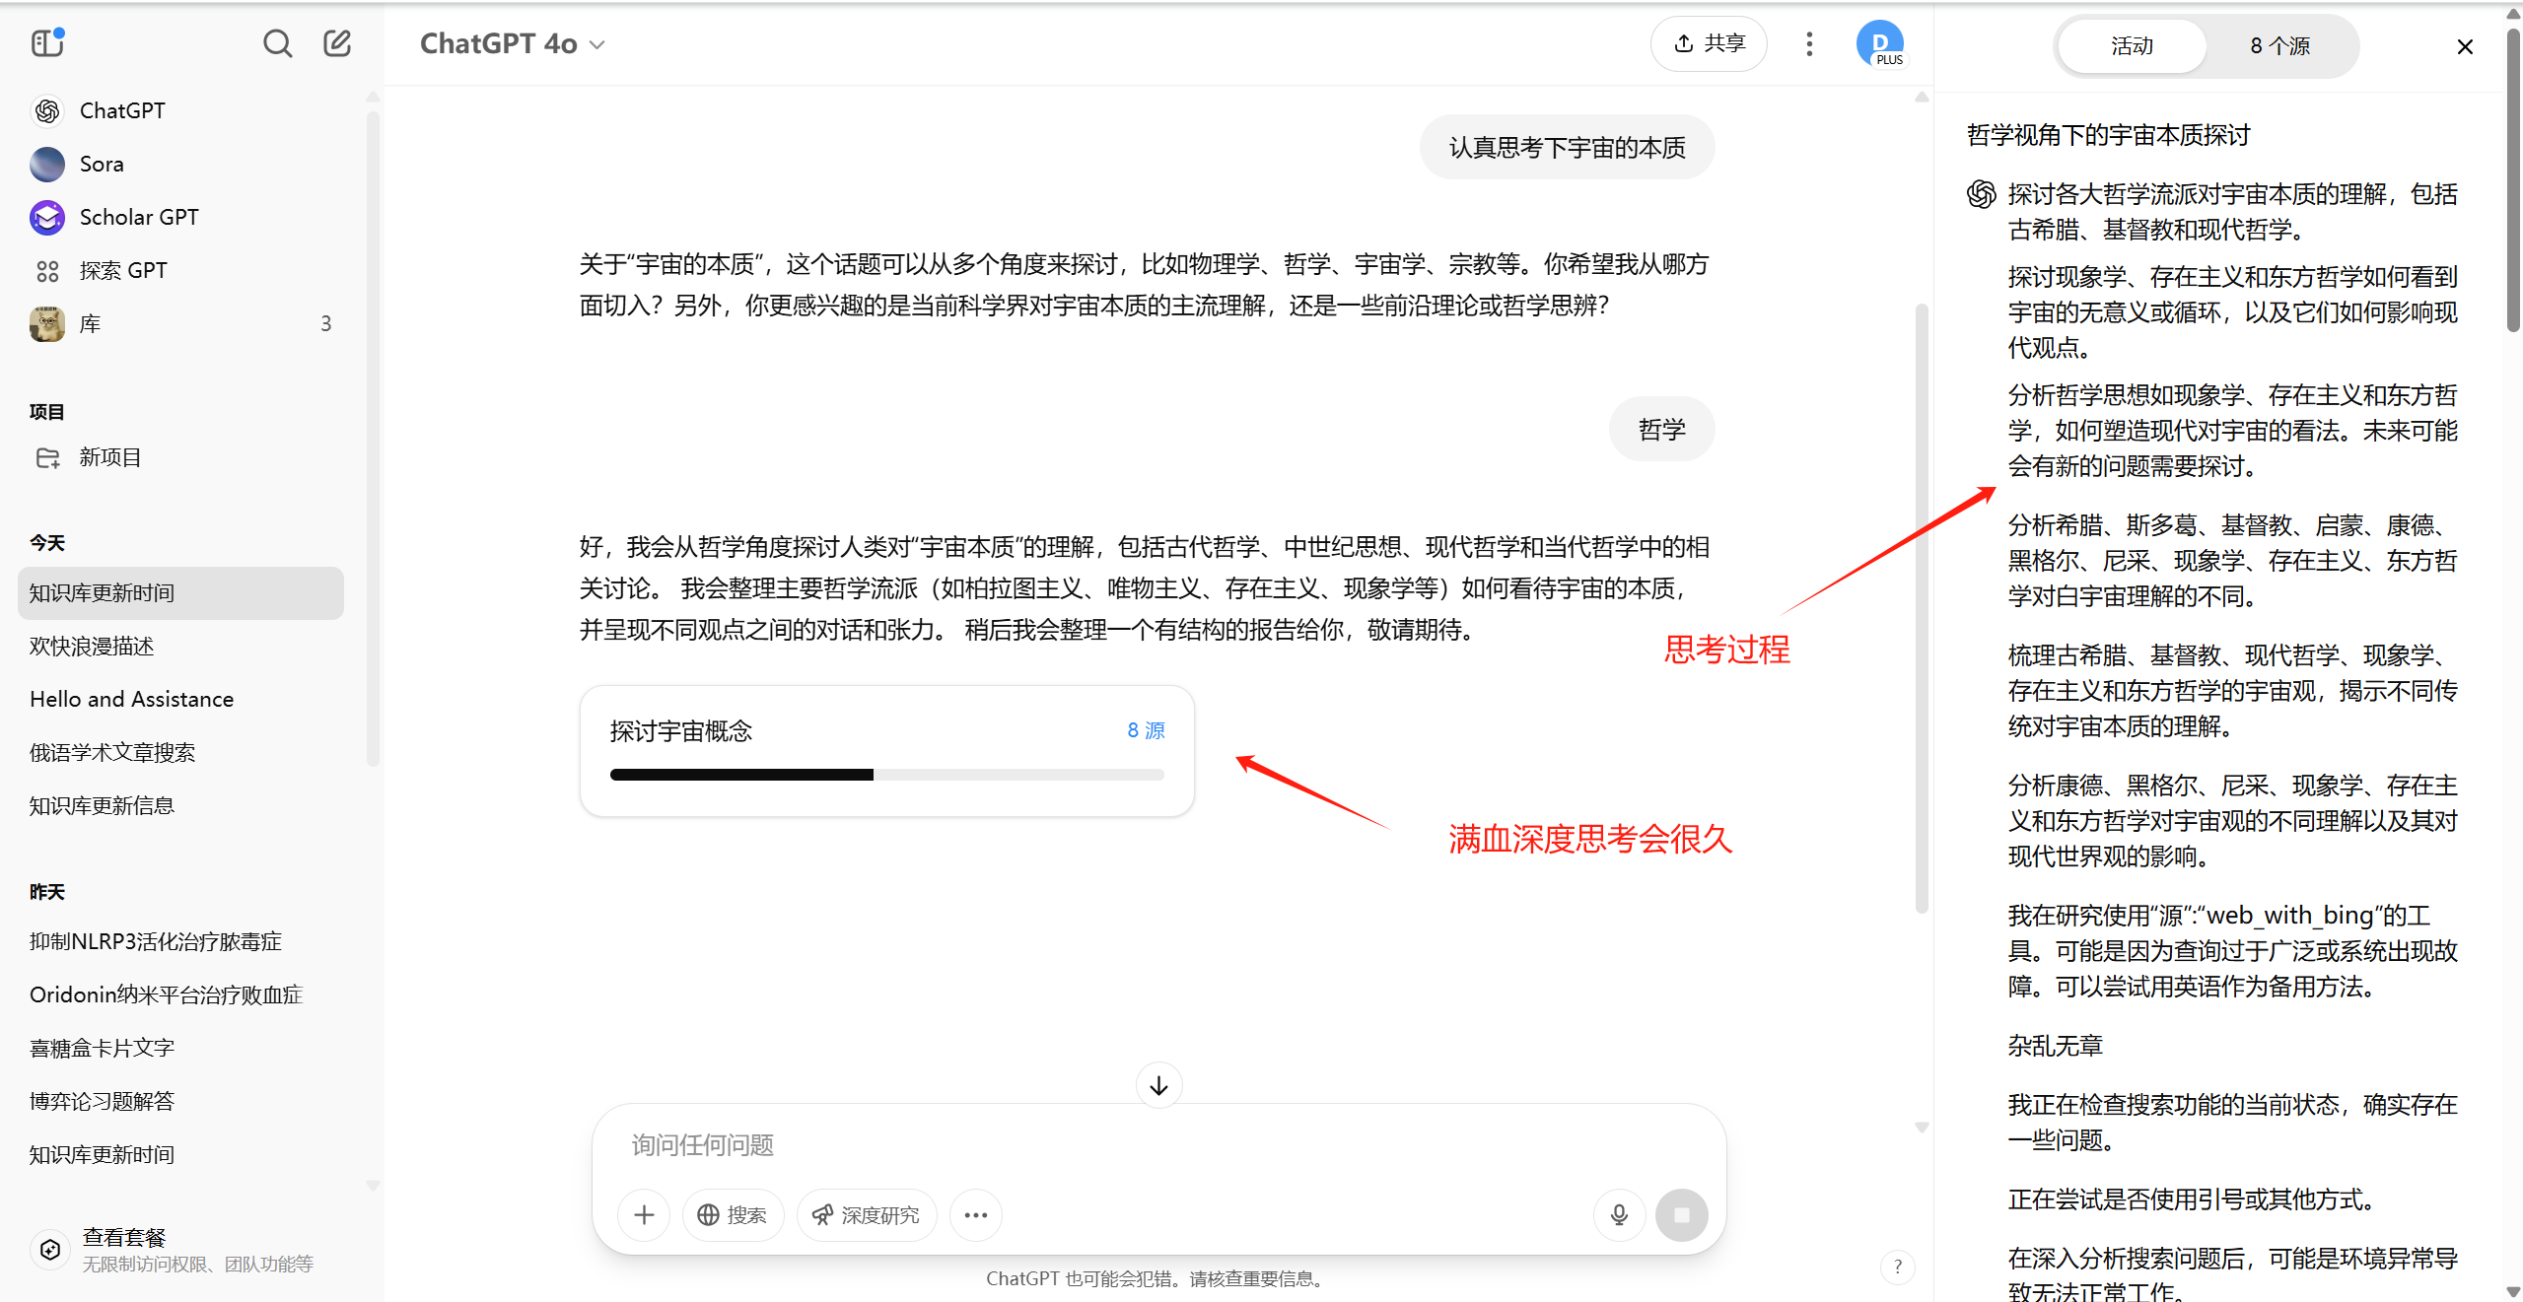Click the sidebar vertical scrollbar

pos(373,439)
